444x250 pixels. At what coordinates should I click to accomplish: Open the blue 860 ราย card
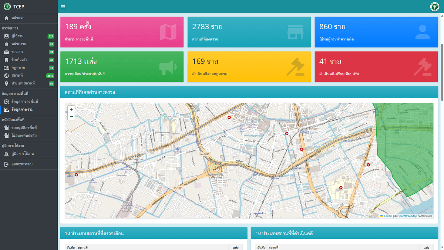point(376,32)
